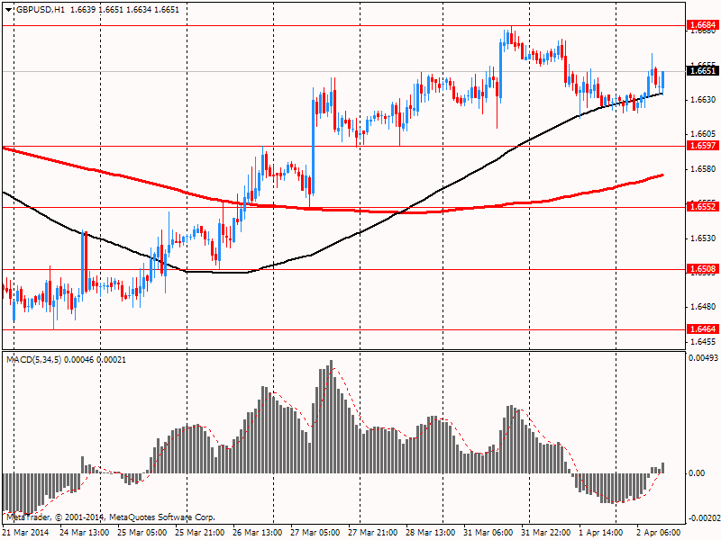Select the red 1.6464 price level tag

[702, 328]
